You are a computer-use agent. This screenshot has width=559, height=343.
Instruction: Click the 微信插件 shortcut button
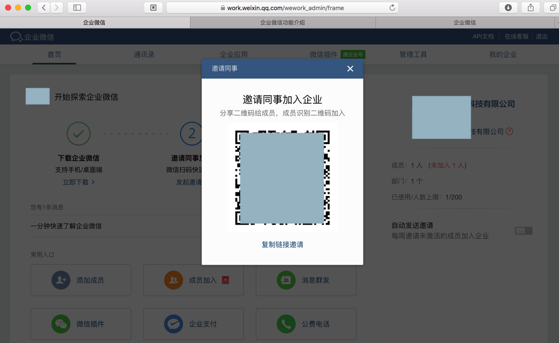(x=81, y=324)
